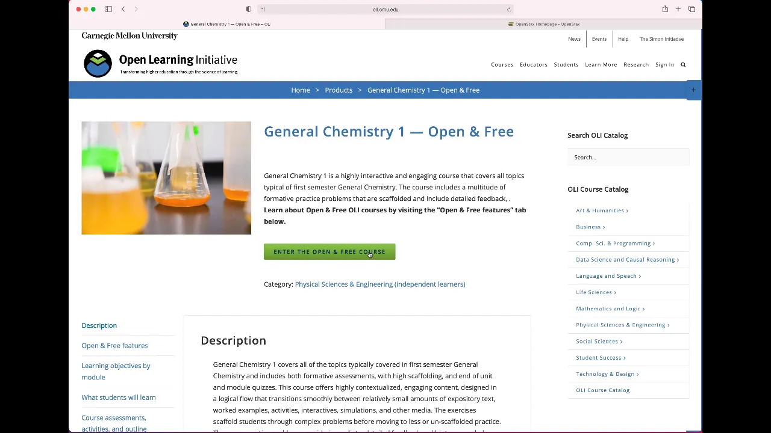Open the Courses menu

tap(502, 64)
